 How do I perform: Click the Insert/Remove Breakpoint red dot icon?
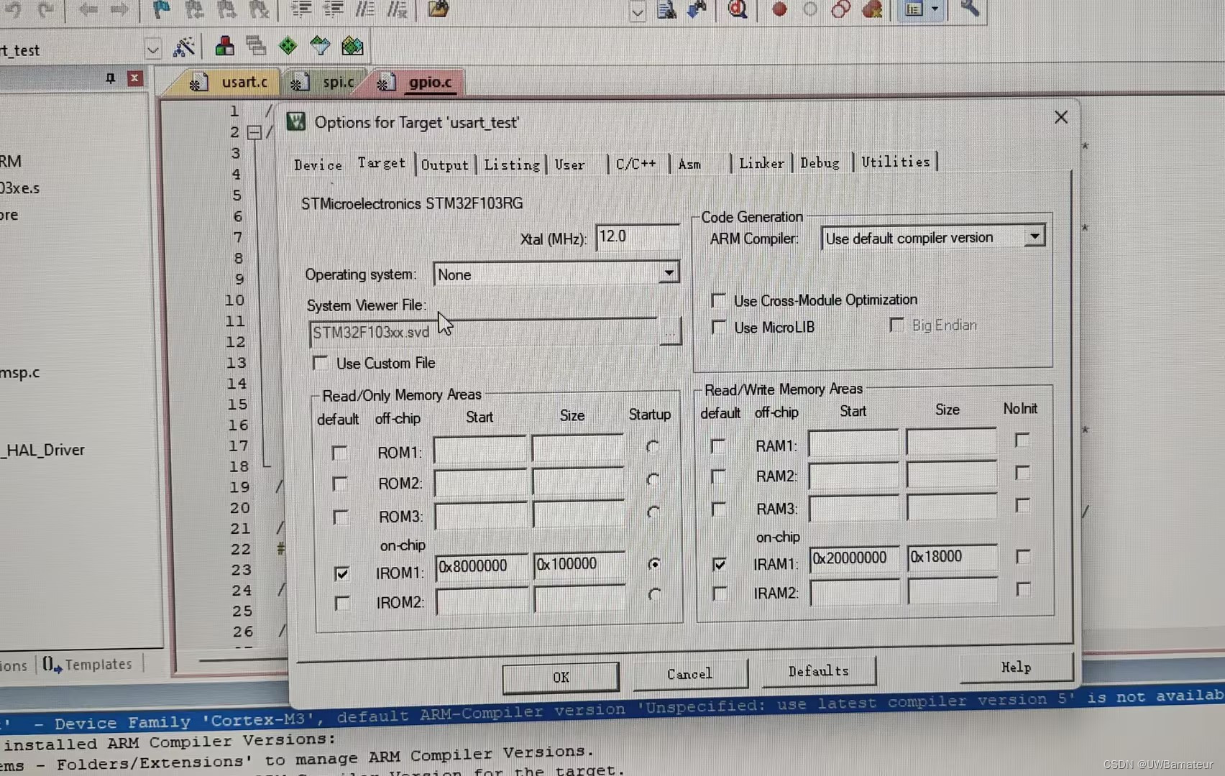(779, 10)
